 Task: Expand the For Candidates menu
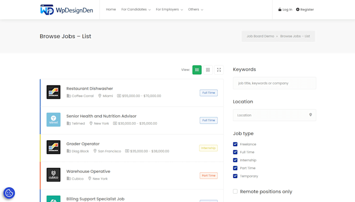pos(136,9)
